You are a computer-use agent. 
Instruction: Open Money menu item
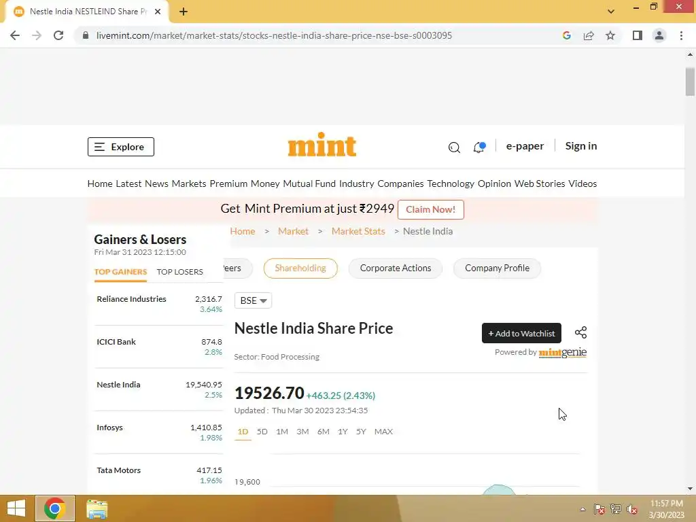coord(265,184)
